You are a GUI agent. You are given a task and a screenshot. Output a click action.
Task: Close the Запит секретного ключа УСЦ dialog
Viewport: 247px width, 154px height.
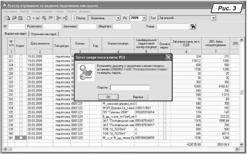pyautogui.click(x=168, y=57)
